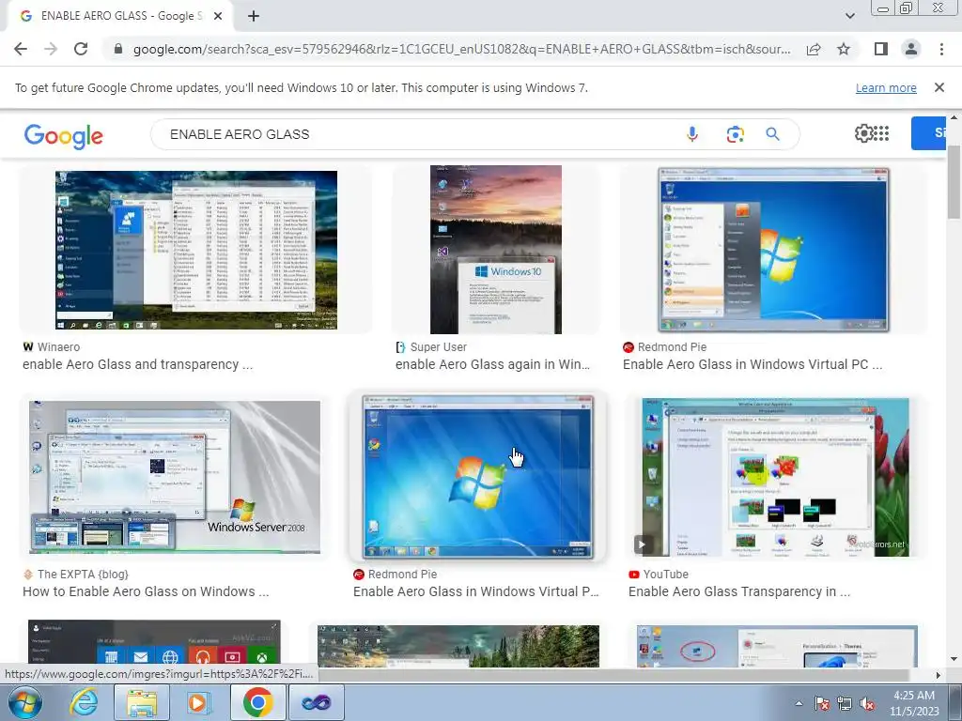The image size is (962, 721).
Task: Expand the tab search dropdown arrow
Action: tap(849, 17)
